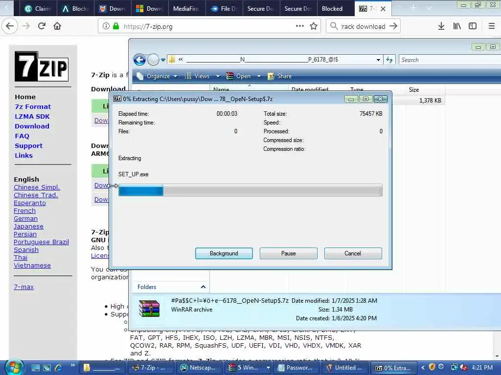Open the FAQ link in sidebar

(22, 136)
